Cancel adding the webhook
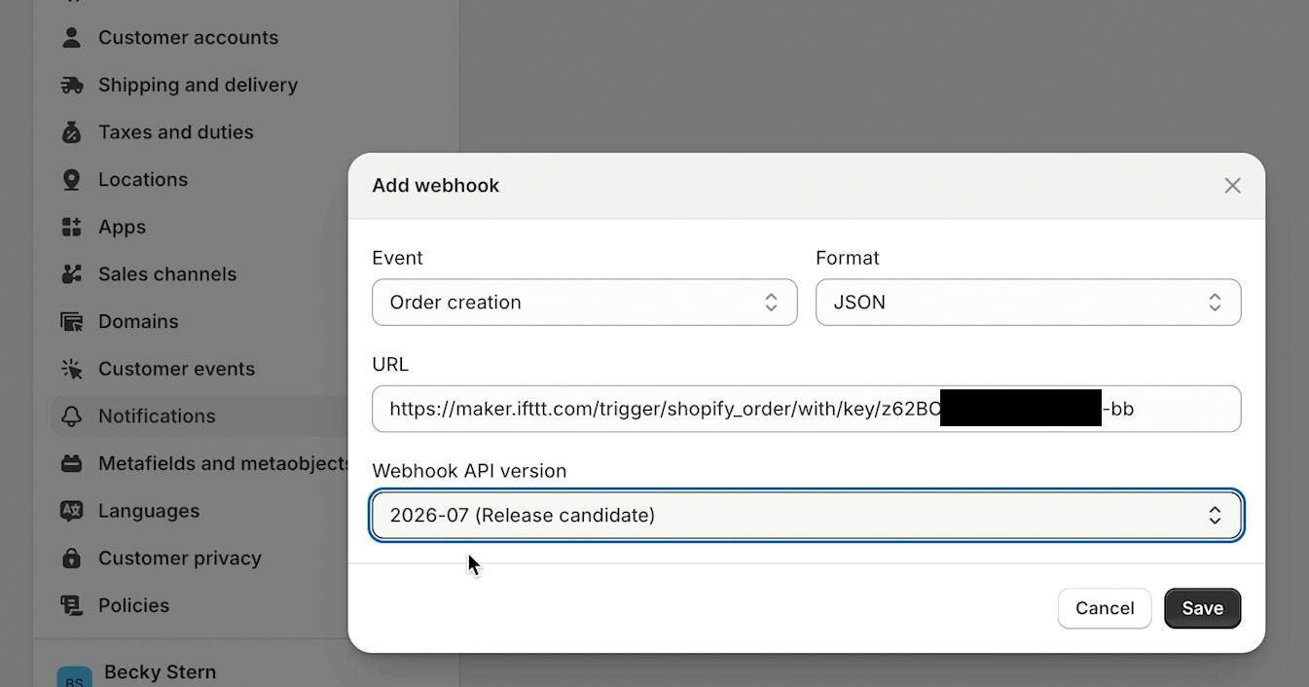This screenshot has width=1309, height=687. click(x=1105, y=608)
